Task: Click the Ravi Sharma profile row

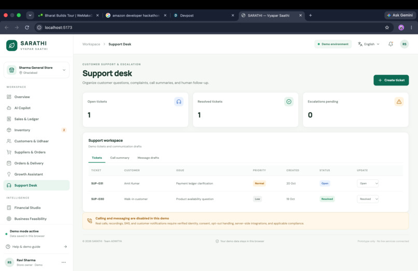Action: coord(36,262)
